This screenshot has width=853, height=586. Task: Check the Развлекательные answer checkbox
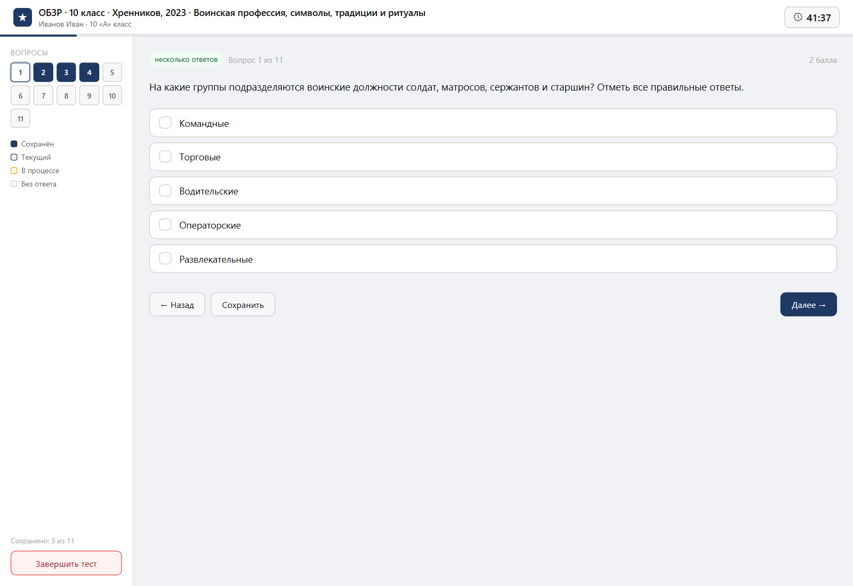pos(165,259)
